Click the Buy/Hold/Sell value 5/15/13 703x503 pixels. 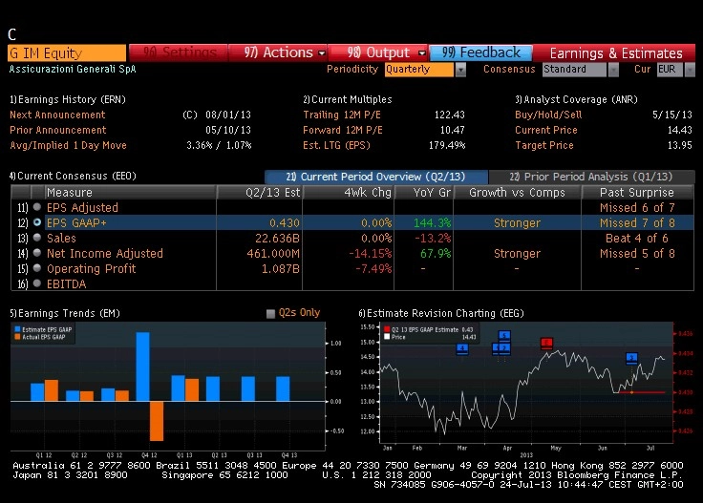pos(672,115)
